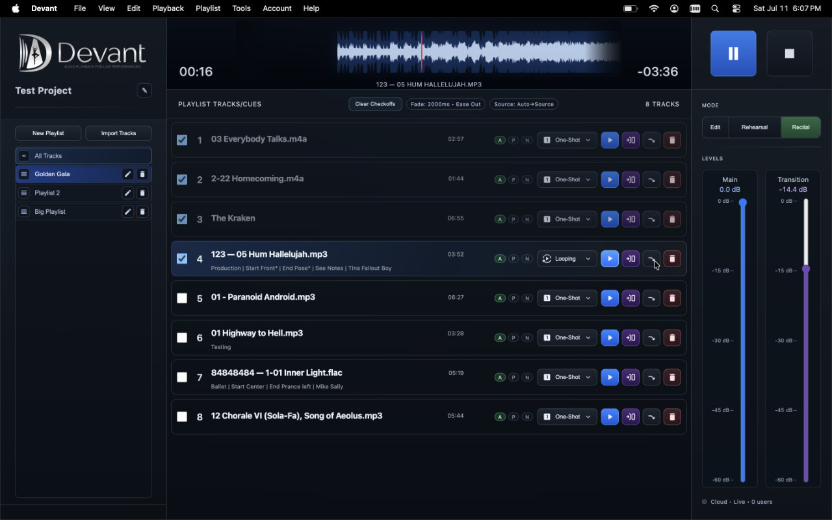Click the Main level fader handle
This screenshot has width=832, height=520.
[743, 203]
